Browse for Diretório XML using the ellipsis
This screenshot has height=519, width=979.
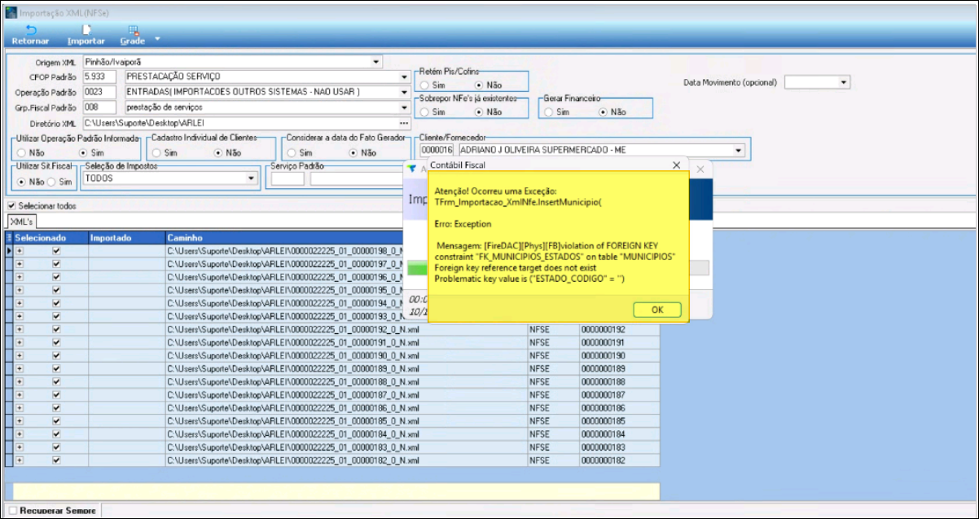point(403,123)
